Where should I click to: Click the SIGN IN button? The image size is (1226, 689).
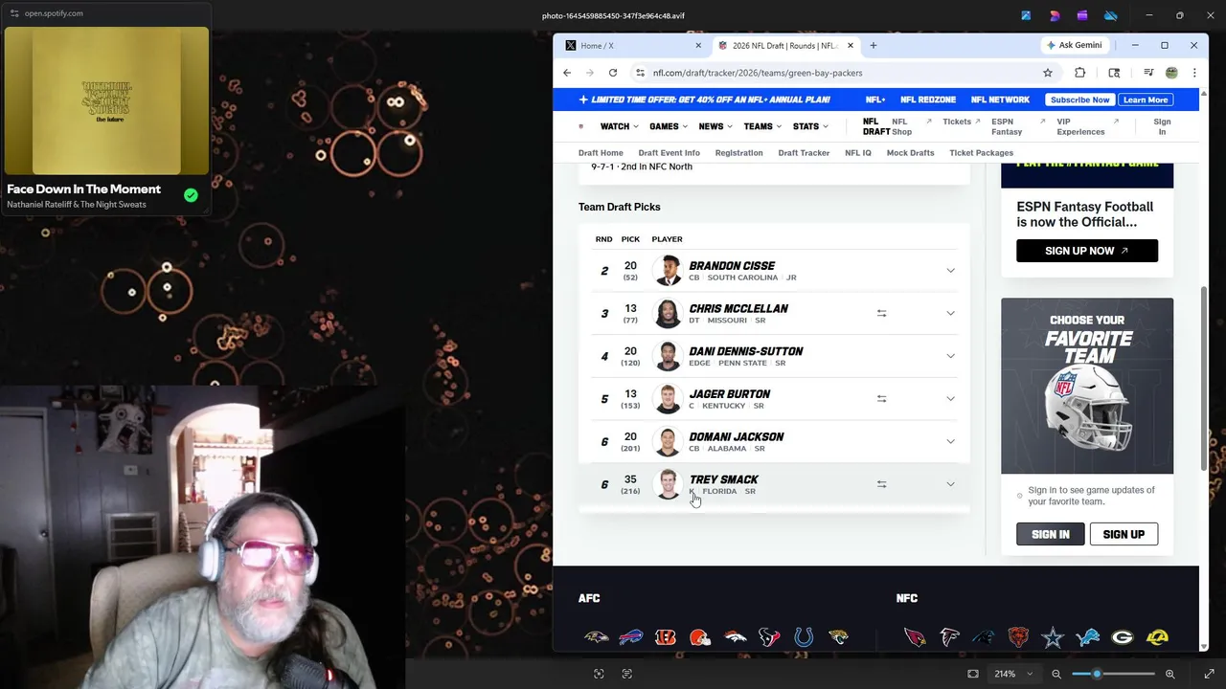[1051, 535]
